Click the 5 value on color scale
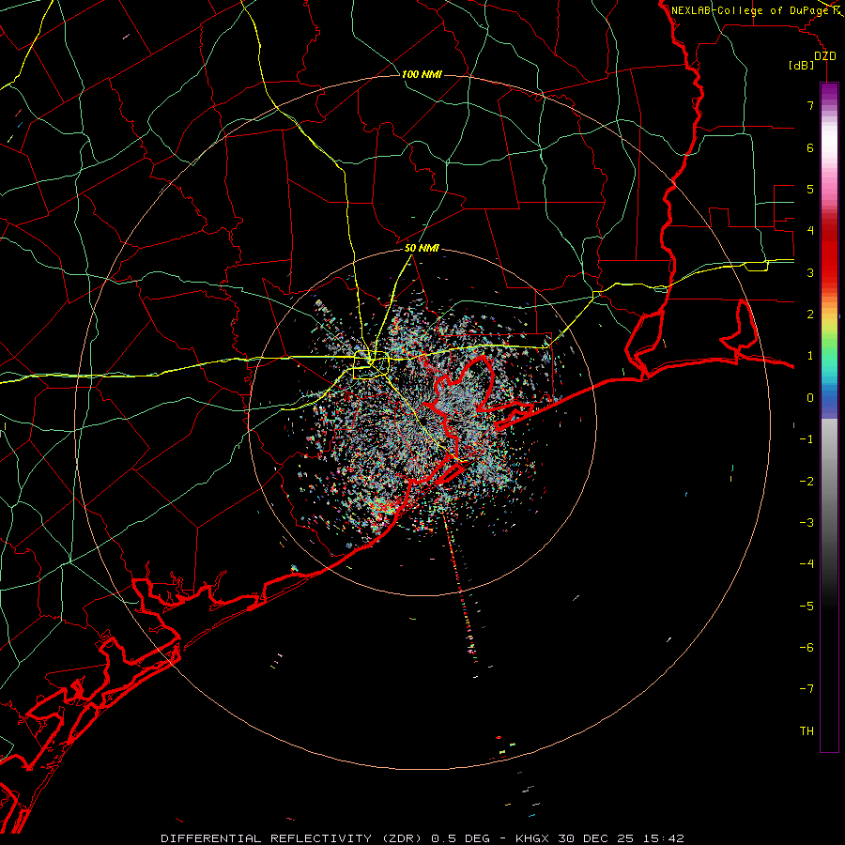Screen dimensions: 845x845 (x=810, y=189)
